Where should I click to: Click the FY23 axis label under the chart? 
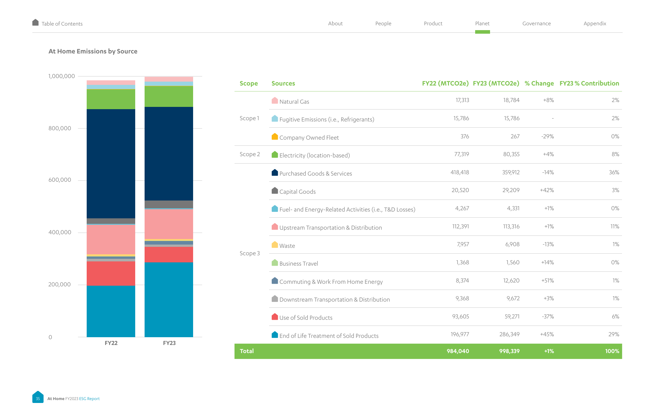click(169, 343)
